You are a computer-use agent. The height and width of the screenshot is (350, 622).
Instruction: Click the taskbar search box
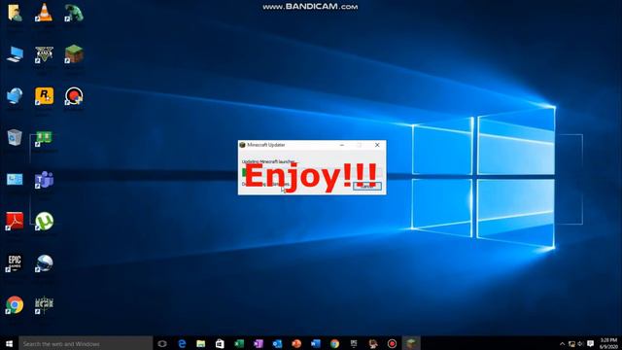coord(86,343)
